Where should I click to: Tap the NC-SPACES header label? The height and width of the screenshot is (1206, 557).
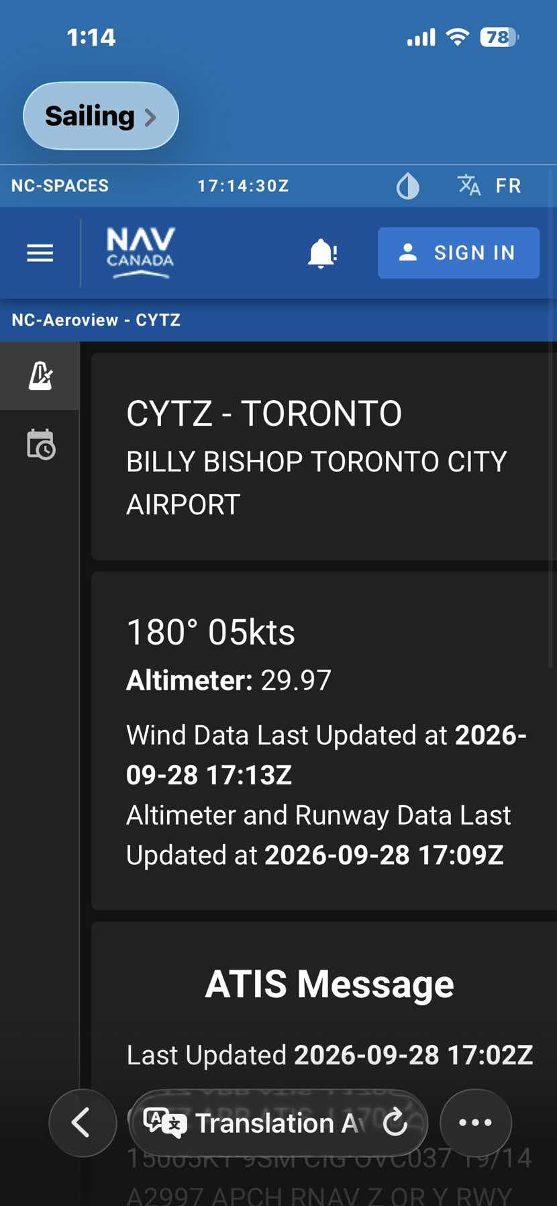[x=60, y=186]
